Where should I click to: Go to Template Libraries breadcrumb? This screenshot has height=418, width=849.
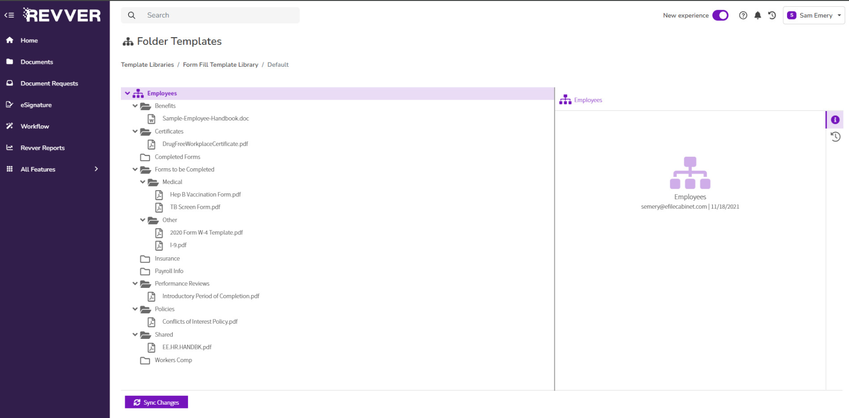(x=147, y=65)
